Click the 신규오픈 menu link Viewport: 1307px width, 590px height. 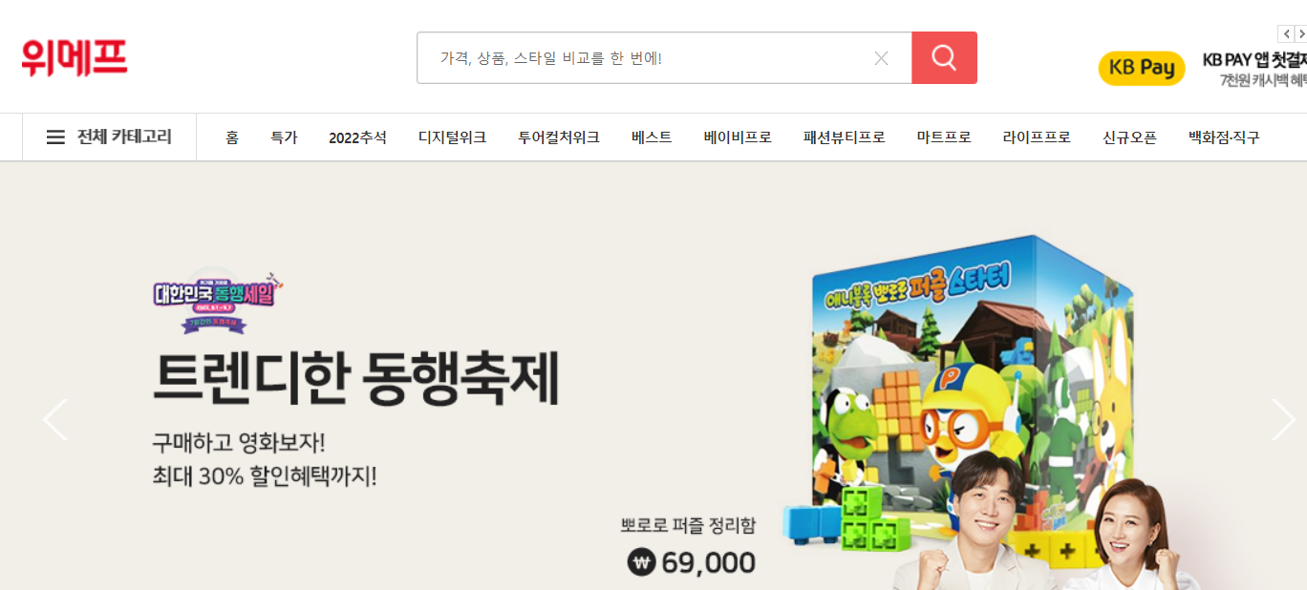pyautogui.click(x=1129, y=137)
